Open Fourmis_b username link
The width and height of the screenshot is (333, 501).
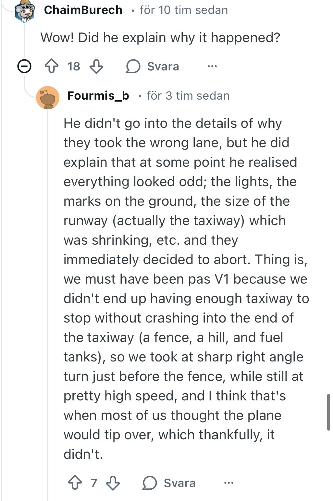pyautogui.click(x=98, y=96)
